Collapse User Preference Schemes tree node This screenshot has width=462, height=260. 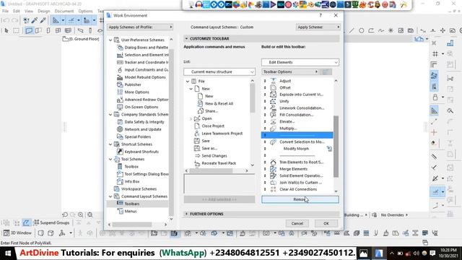pyautogui.click(x=110, y=40)
